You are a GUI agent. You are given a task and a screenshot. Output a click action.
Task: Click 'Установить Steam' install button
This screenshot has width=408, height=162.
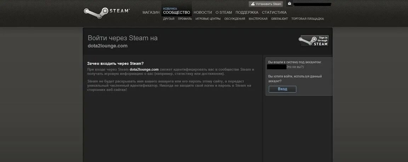pyautogui.click(x=266, y=4)
